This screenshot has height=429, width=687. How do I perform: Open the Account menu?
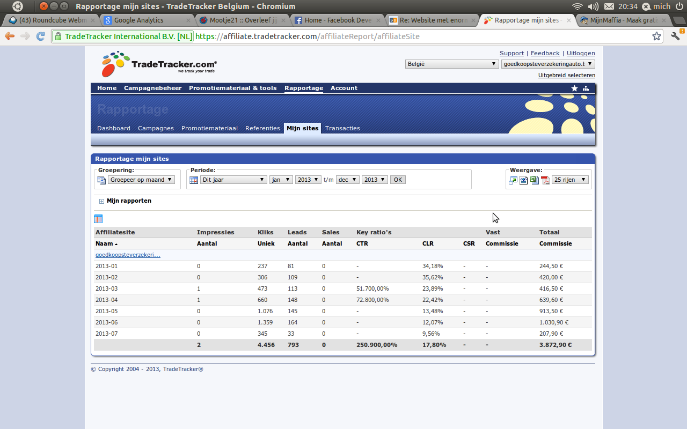tap(344, 88)
